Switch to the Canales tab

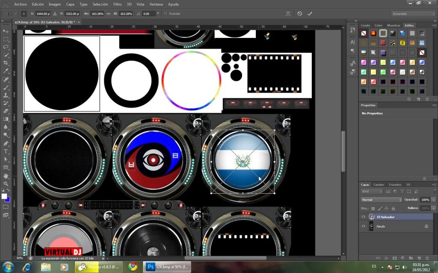(379, 184)
